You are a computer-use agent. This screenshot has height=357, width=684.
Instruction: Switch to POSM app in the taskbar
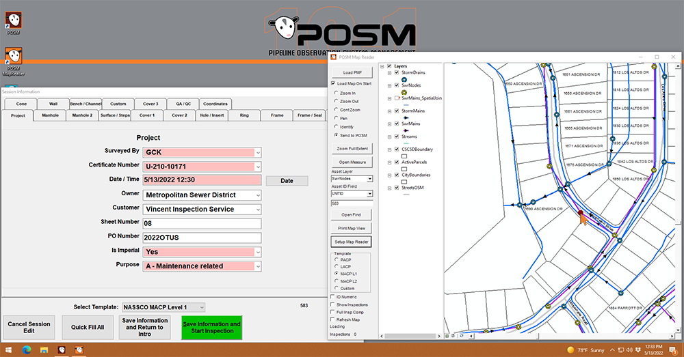pyautogui.click(x=62, y=349)
